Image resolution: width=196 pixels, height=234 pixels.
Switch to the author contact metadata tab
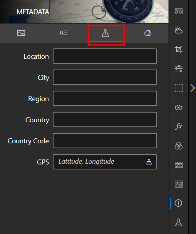coord(64,33)
